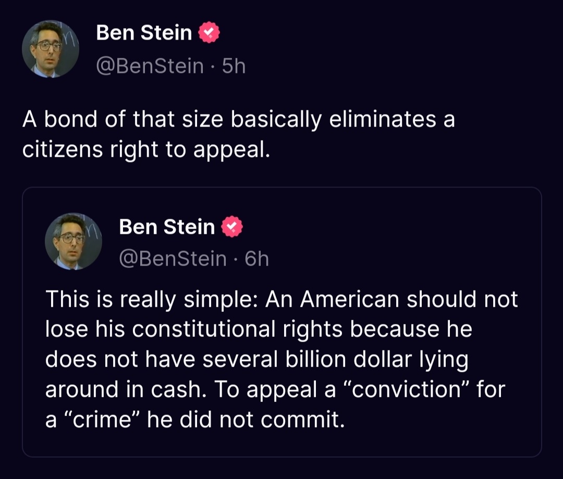563x479 pixels.
Task: Click the quoted post's @BenStein handle
Action: 173,258
